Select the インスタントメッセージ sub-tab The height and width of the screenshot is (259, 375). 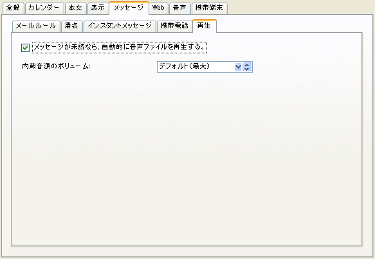point(120,26)
